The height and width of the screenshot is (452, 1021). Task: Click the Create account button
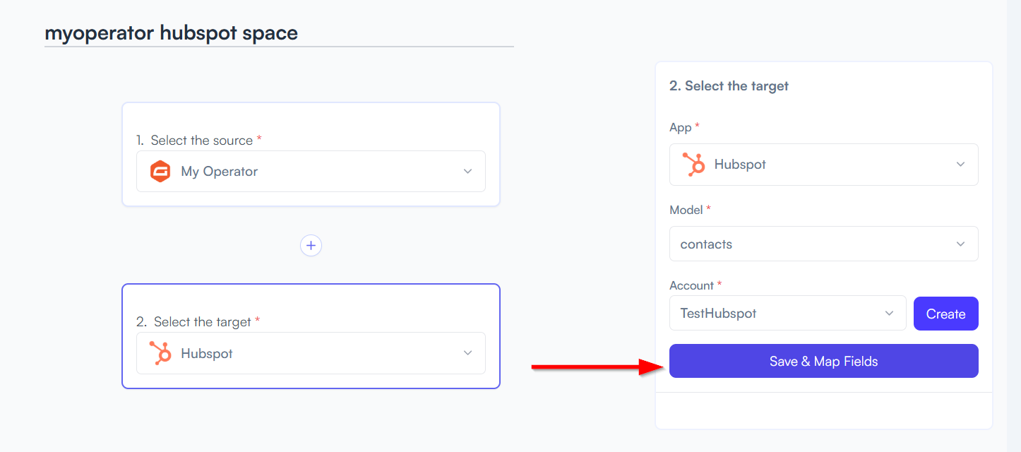pos(945,314)
